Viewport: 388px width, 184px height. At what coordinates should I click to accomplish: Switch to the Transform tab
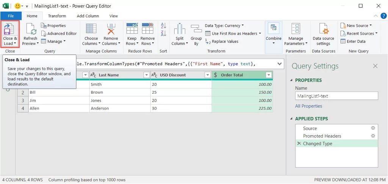(x=57, y=16)
